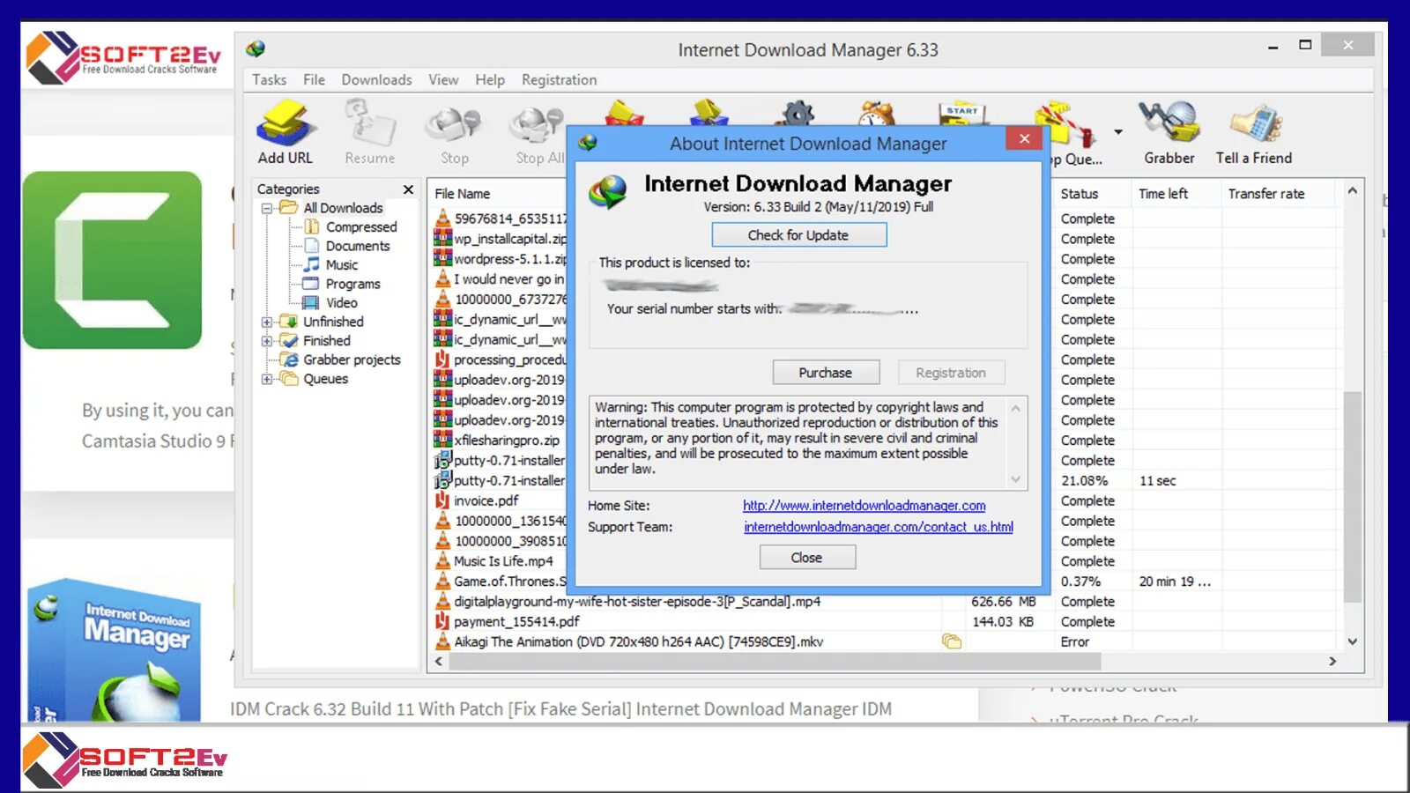Click the wp_installcapital.zip file icon
The height and width of the screenshot is (793, 1410).
pyautogui.click(x=442, y=238)
